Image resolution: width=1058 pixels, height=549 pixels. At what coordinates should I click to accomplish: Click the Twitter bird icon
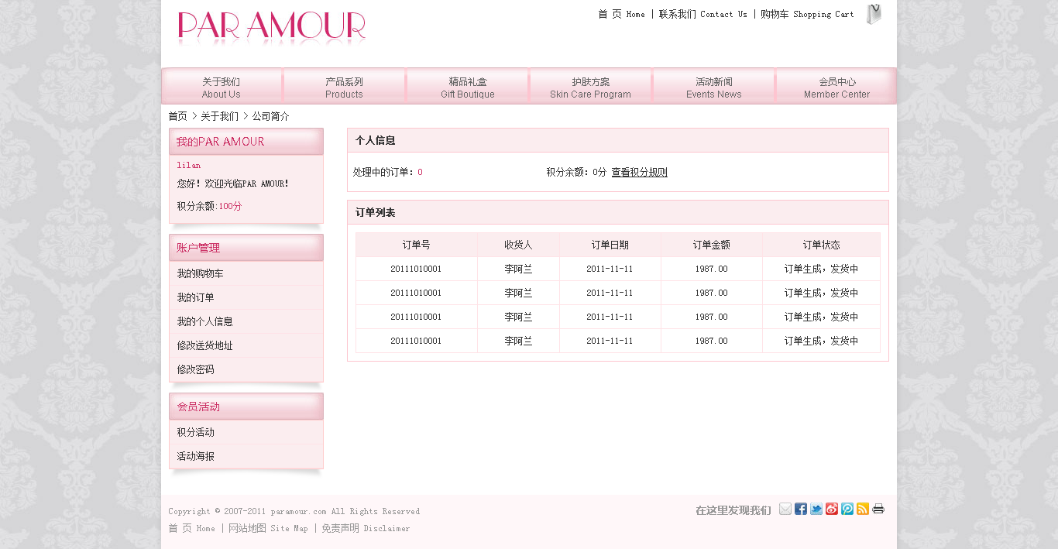tap(816, 509)
